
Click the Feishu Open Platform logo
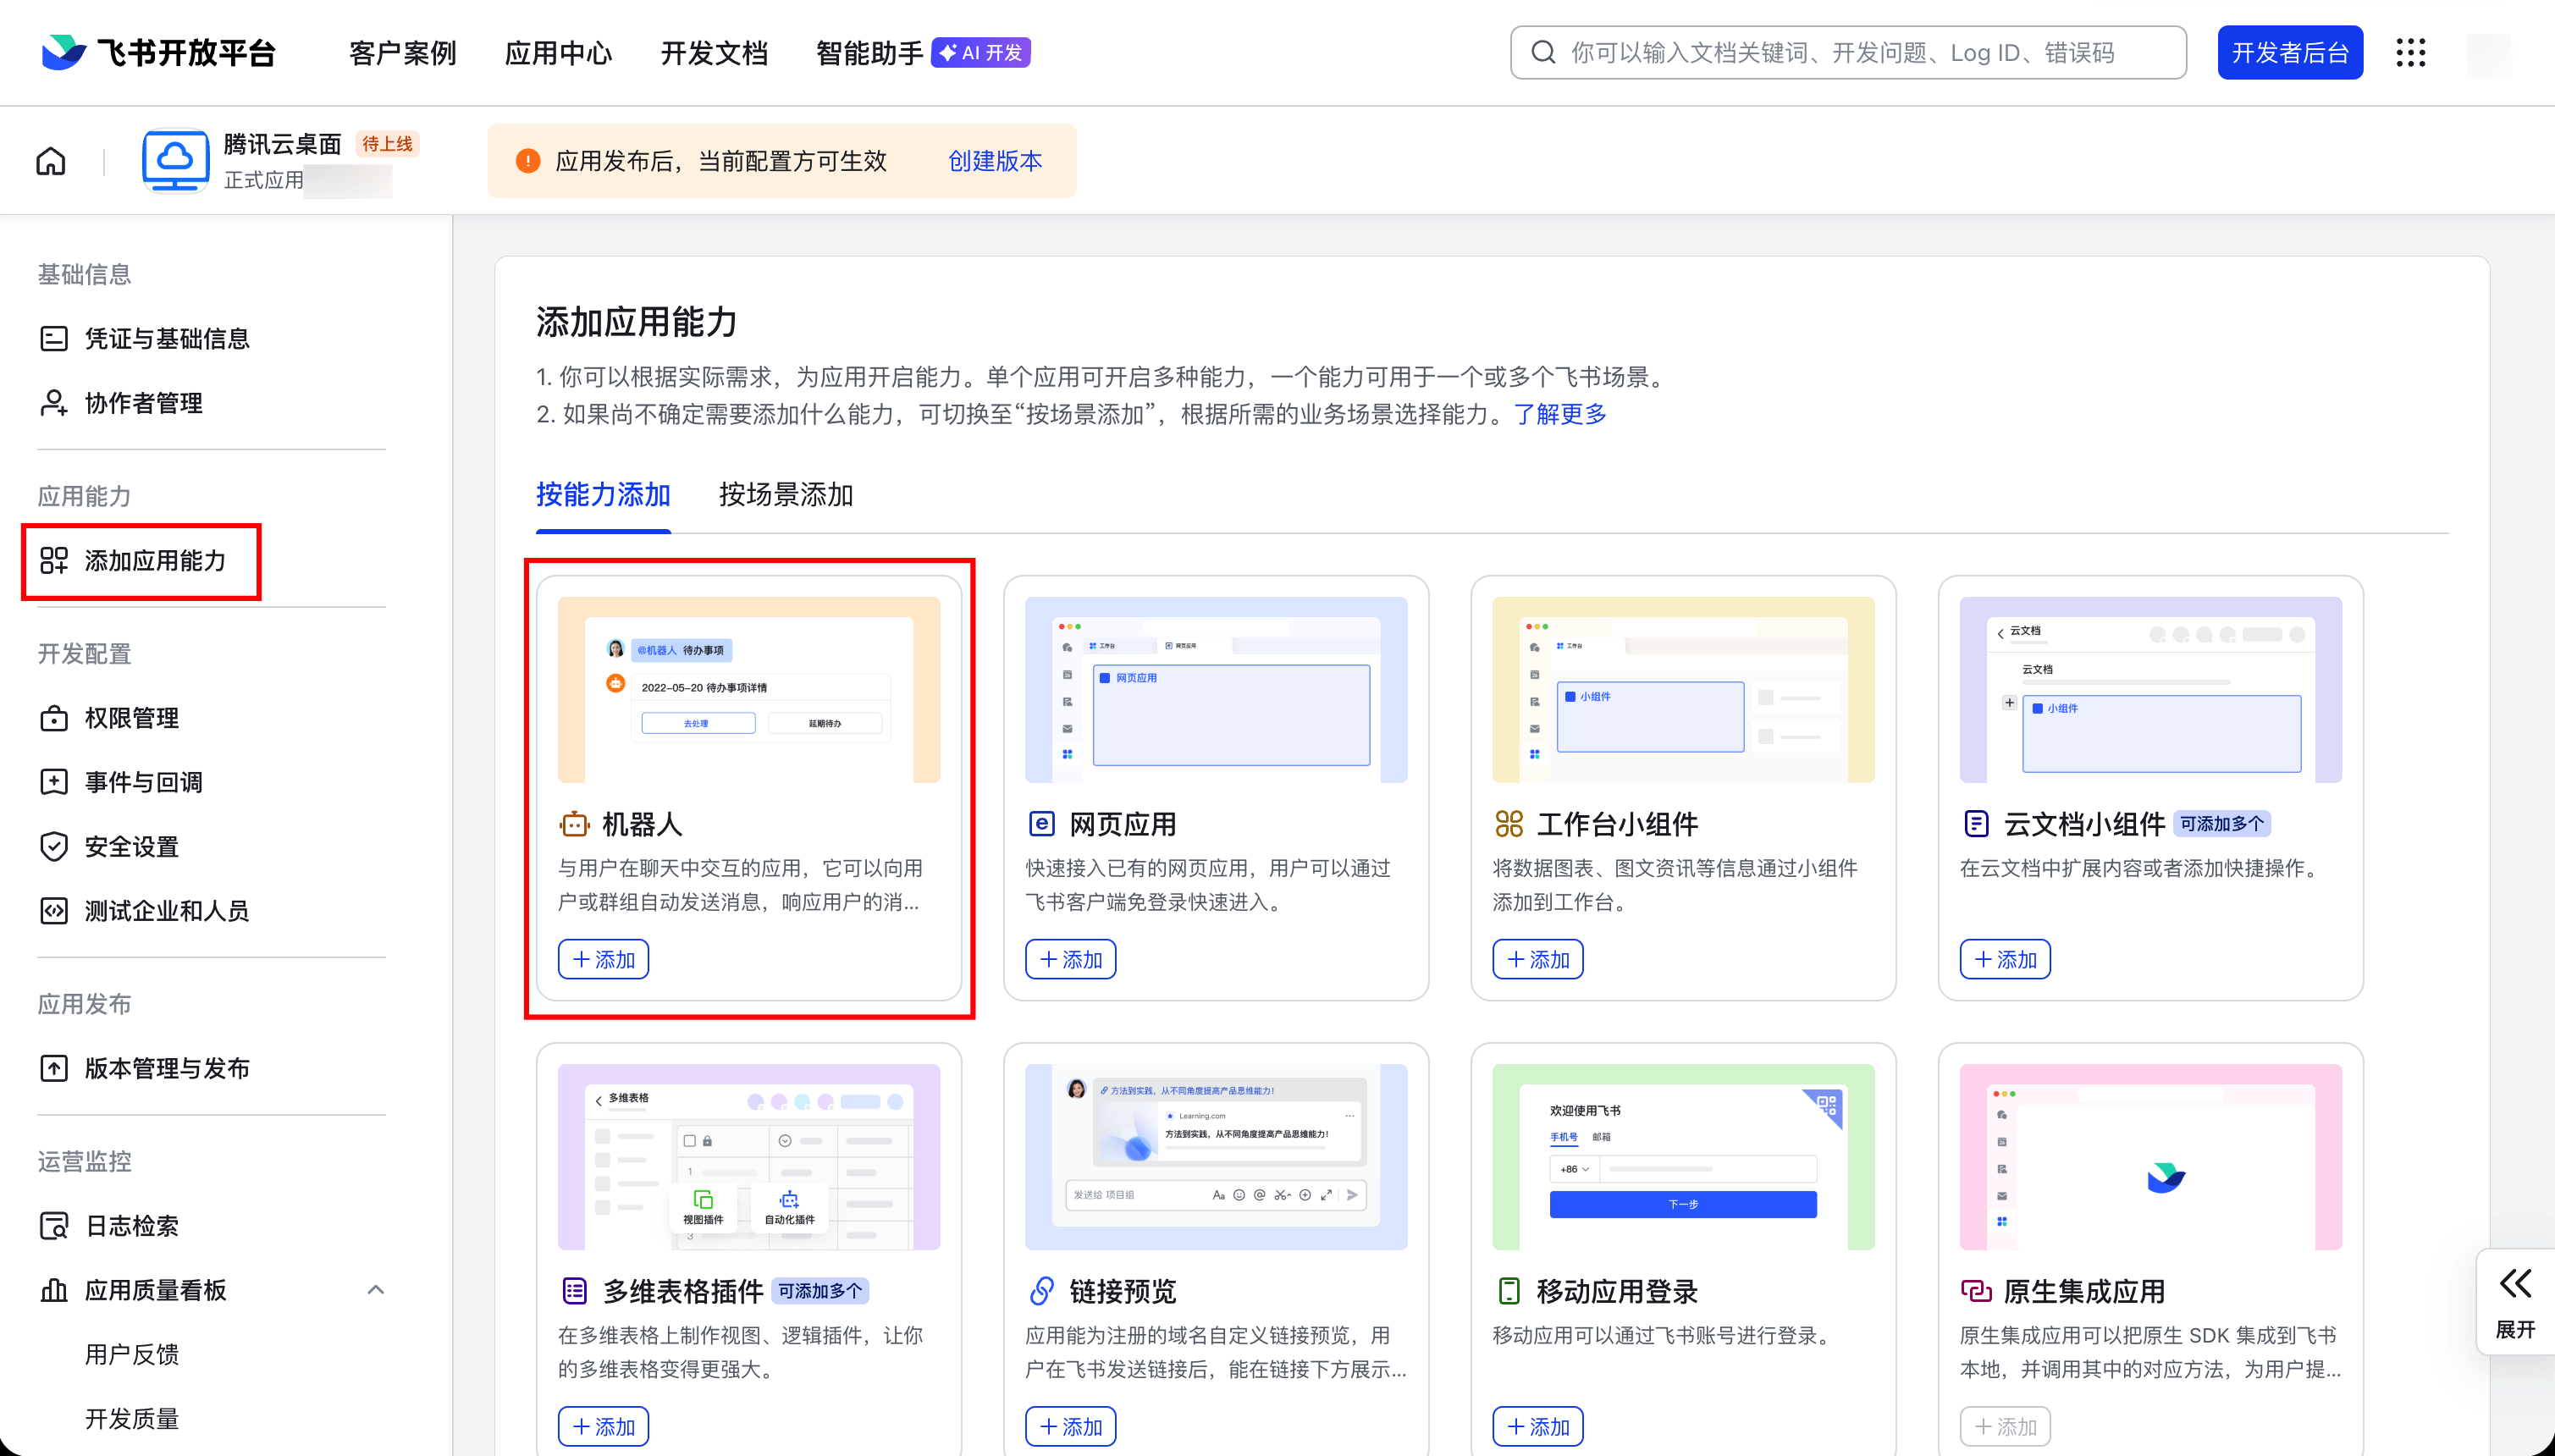[x=158, y=53]
